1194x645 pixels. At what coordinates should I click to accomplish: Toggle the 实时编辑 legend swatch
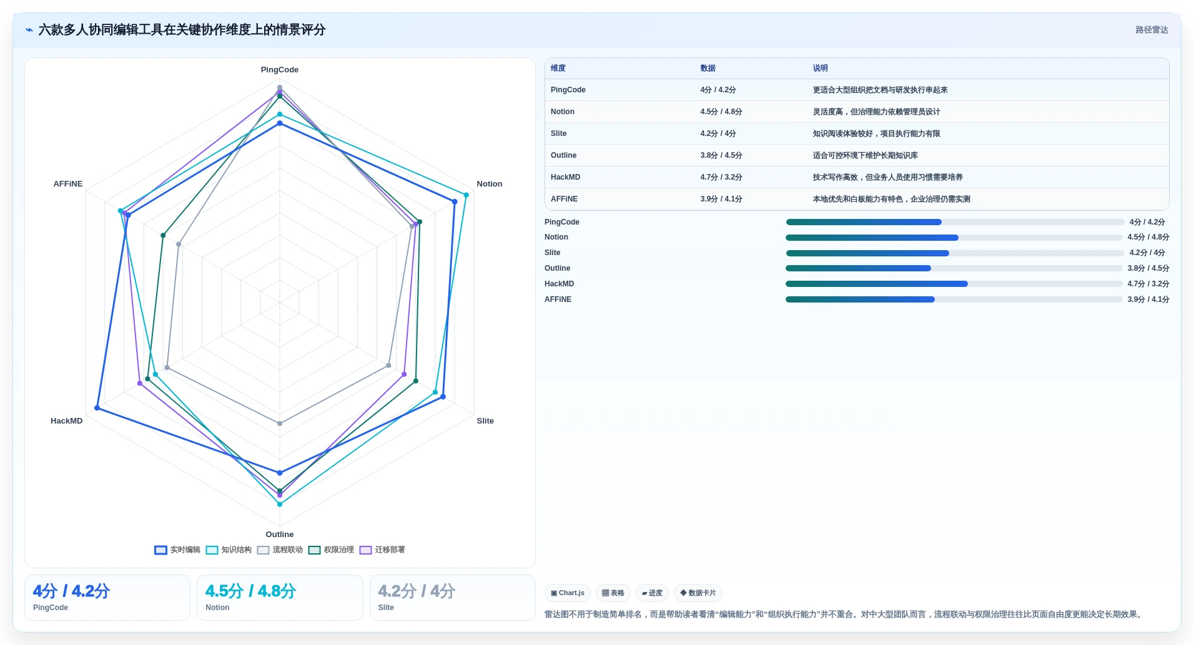[161, 550]
